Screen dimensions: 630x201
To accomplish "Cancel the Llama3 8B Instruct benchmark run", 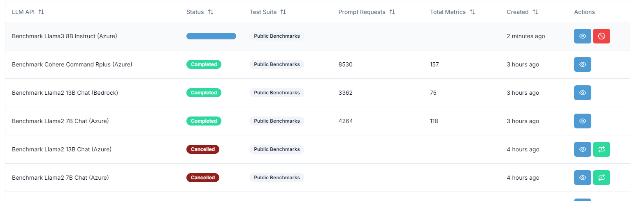I will [602, 36].
